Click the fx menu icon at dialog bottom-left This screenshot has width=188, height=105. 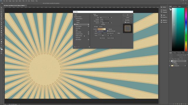pyautogui.click(x=75, y=47)
